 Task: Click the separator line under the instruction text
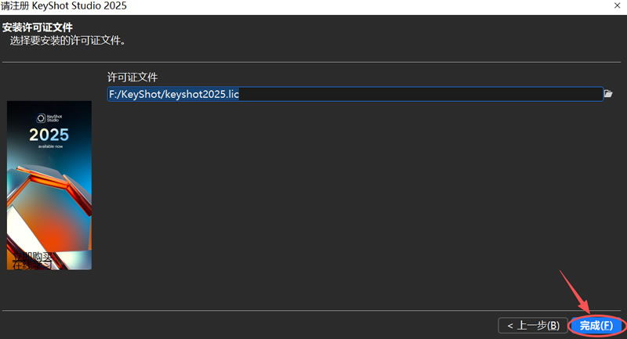click(313, 62)
